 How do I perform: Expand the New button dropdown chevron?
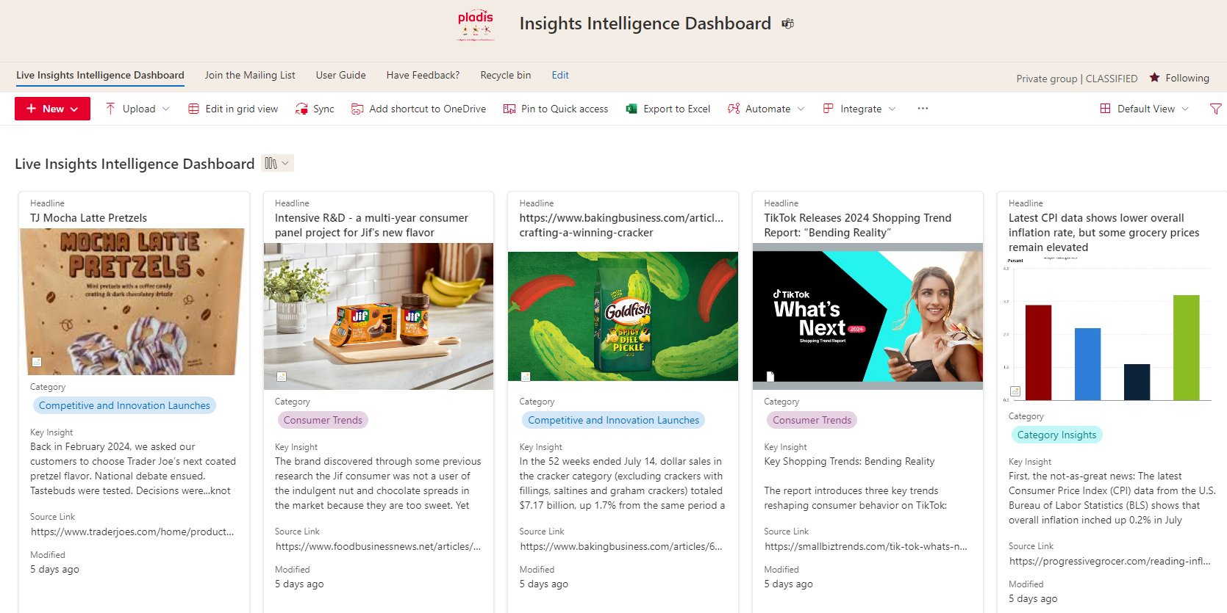pos(74,109)
